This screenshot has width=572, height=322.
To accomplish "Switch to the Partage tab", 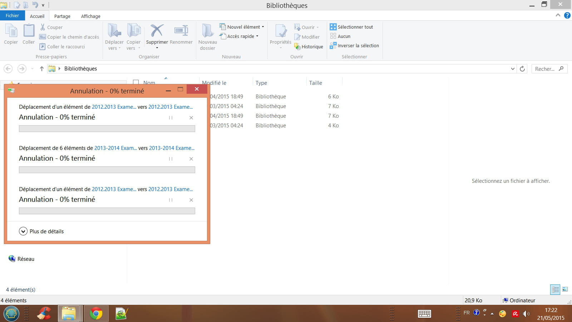I will pyautogui.click(x=62, y=16).
